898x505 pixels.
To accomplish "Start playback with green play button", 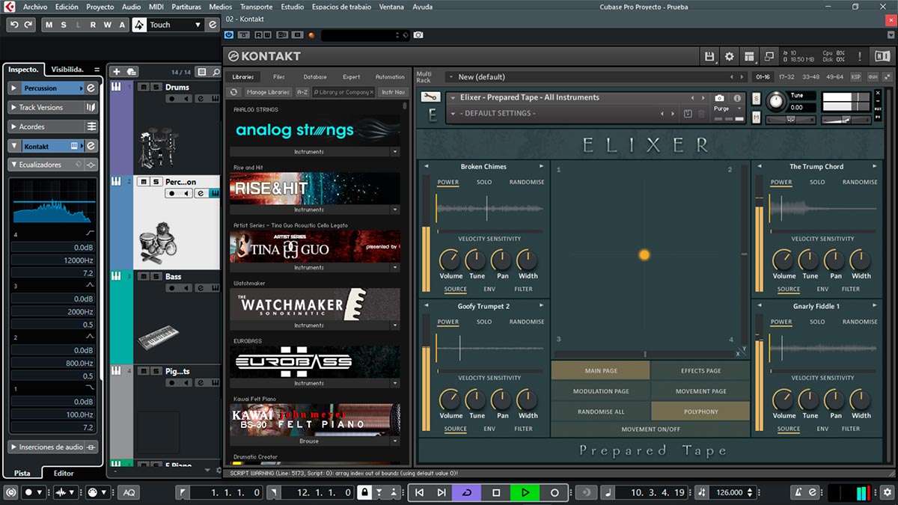I will 525,492.
